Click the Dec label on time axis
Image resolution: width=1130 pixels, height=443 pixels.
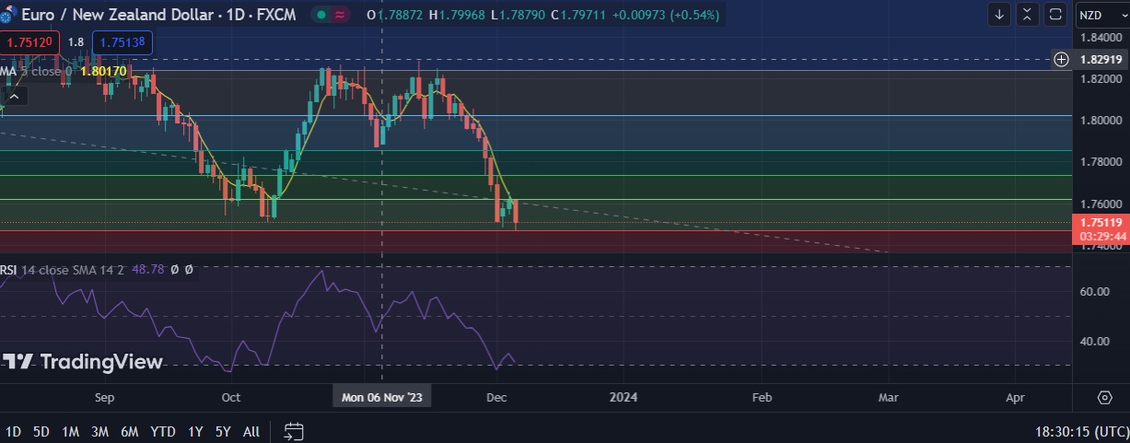pyautogui.click(x=496, y=397)
